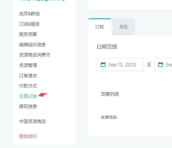Open 提现信息 page
The height and width of the screenshot is (148, 172).
click(28, 107)
